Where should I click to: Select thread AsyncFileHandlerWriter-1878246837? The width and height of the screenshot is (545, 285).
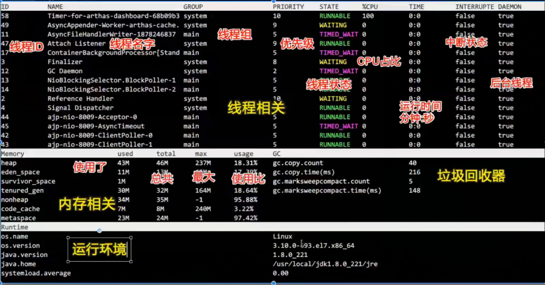[x=111, y=34]
